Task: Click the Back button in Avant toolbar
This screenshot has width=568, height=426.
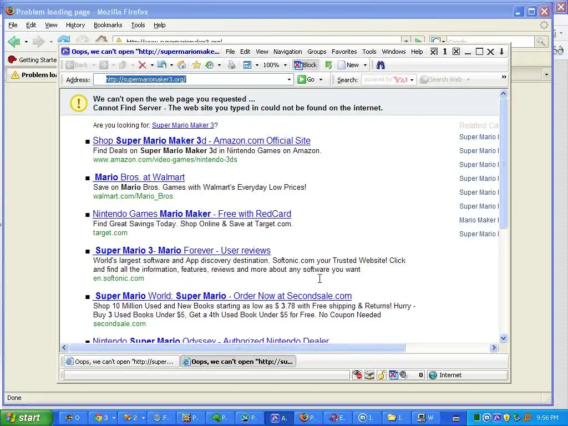Action: coord(77,65)
